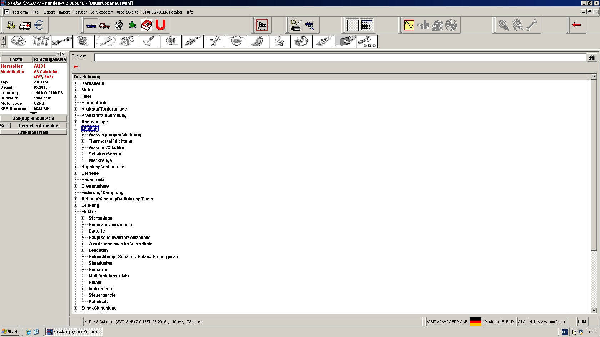Select the blue passenger car vehicle type

click(91, 25)
